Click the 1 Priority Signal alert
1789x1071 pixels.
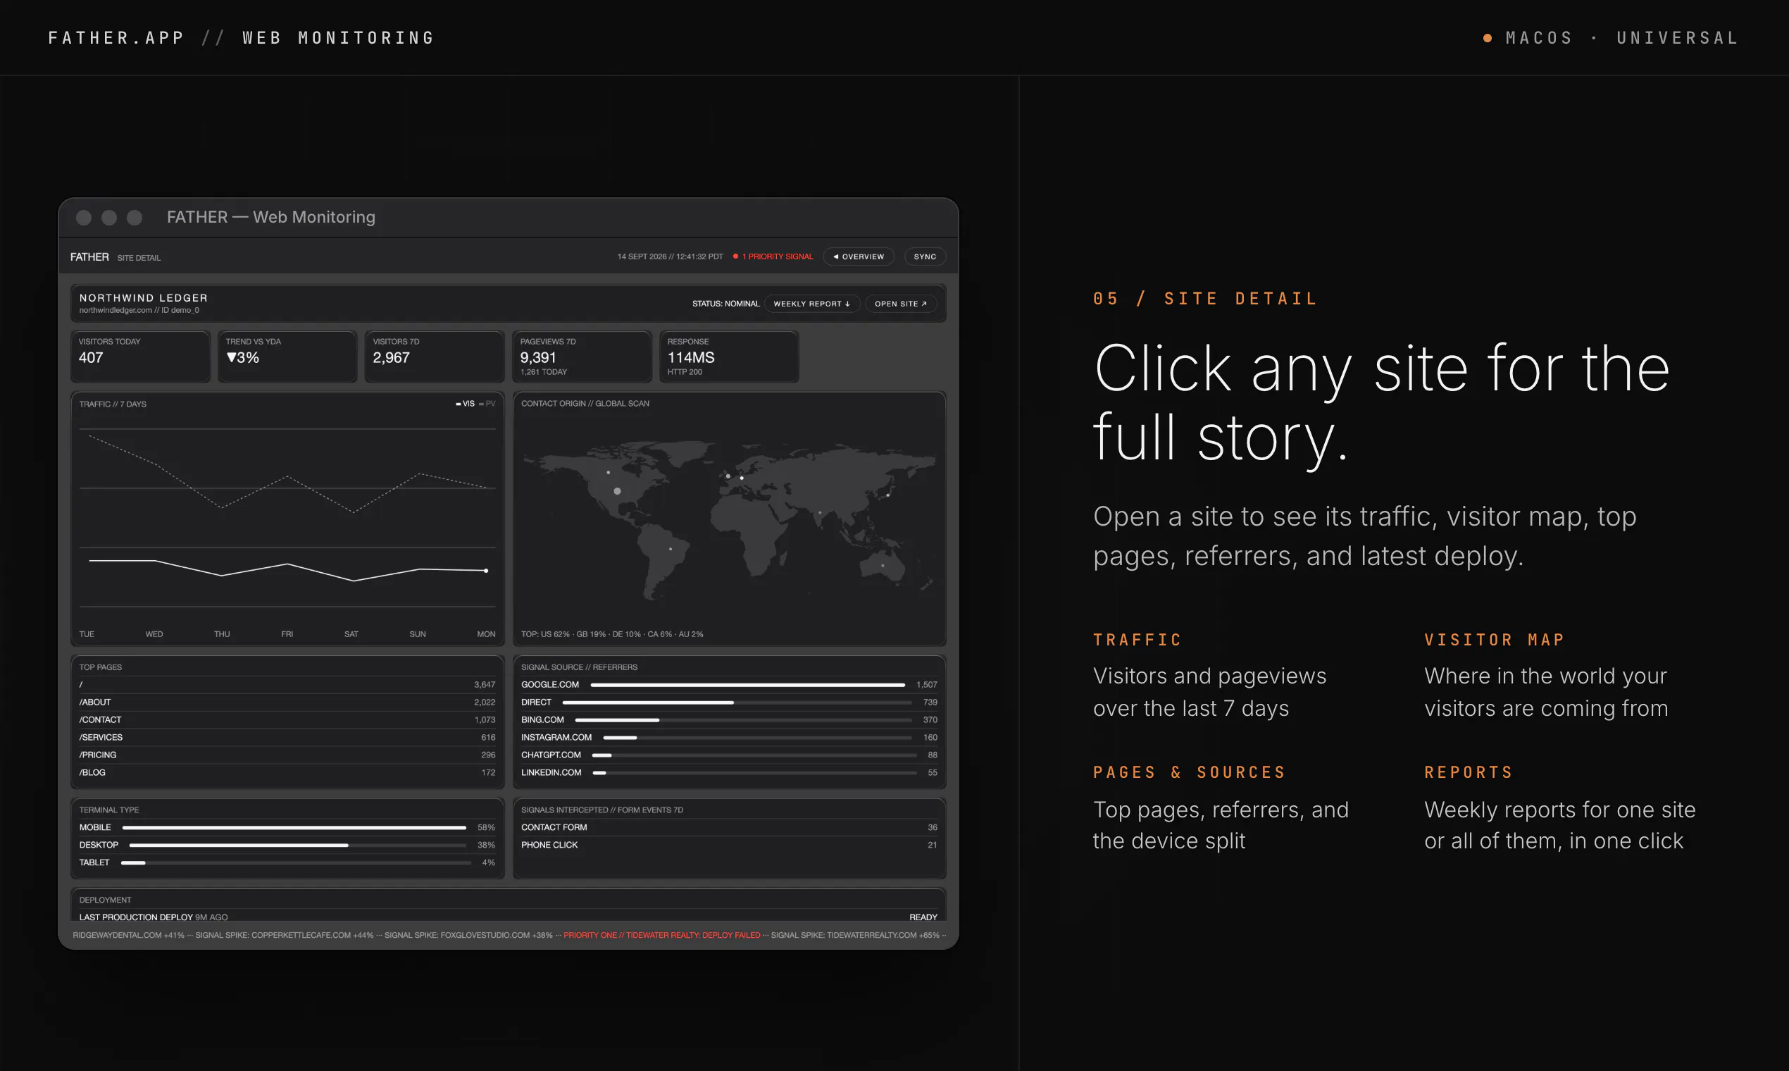[x=773, y=256]
